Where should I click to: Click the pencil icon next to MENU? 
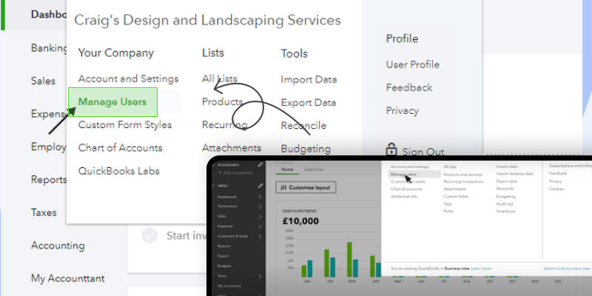click(260, 186)
